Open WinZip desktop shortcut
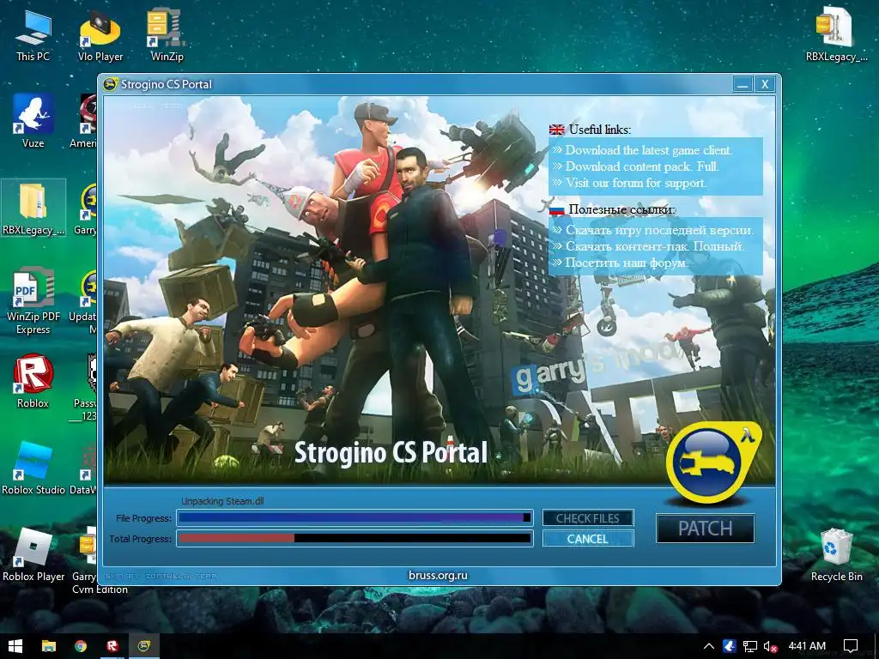Viewport: 879px width, 659px height. 167,35
